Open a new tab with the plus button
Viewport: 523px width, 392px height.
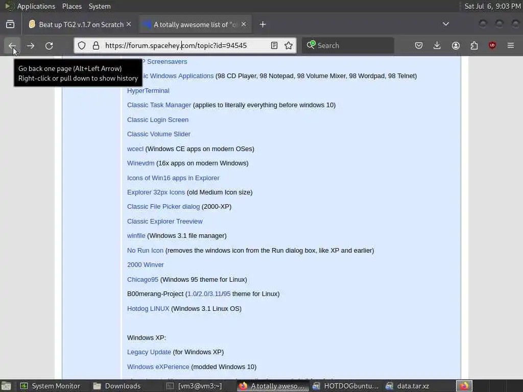[263, 24]
